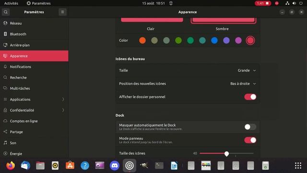Launch Thunderbird mail from the dock

pos(25,165)
